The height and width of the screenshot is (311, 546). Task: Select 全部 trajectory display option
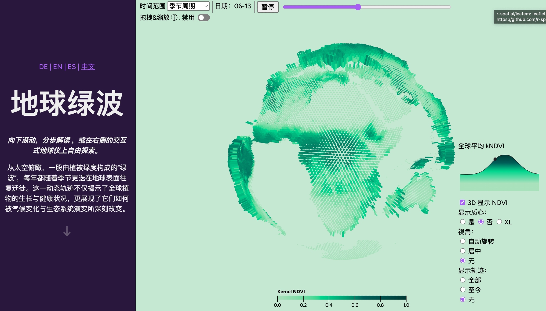tap(463, 280)
